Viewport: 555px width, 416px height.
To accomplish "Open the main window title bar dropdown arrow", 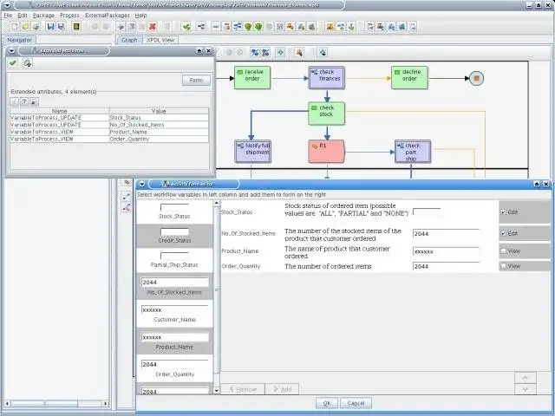I will [7, 5].
